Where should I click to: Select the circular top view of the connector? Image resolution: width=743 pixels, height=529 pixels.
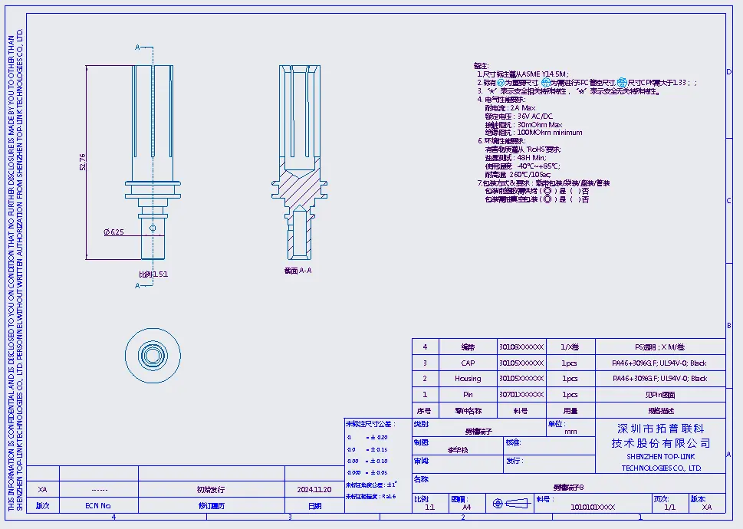point(153,355)
